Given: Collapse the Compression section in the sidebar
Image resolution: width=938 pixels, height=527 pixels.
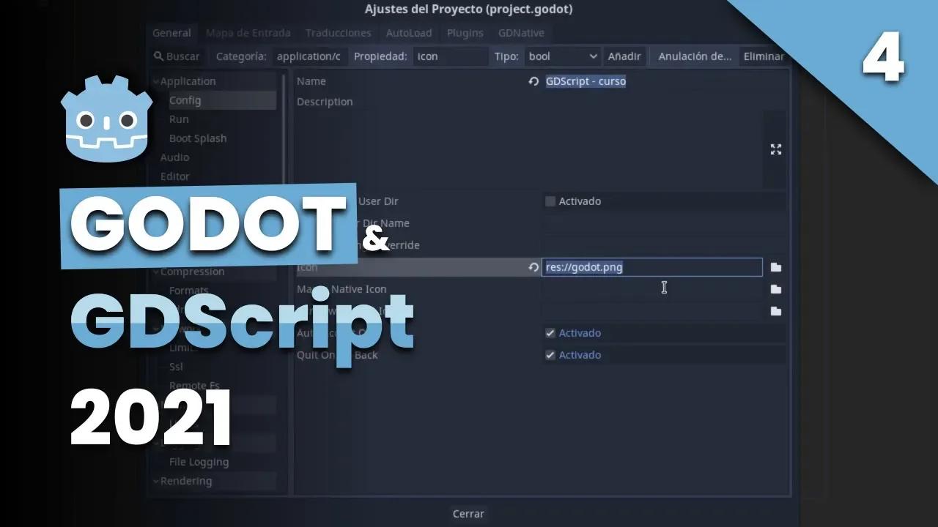Looking at the screenshot, I should (155, 272).
